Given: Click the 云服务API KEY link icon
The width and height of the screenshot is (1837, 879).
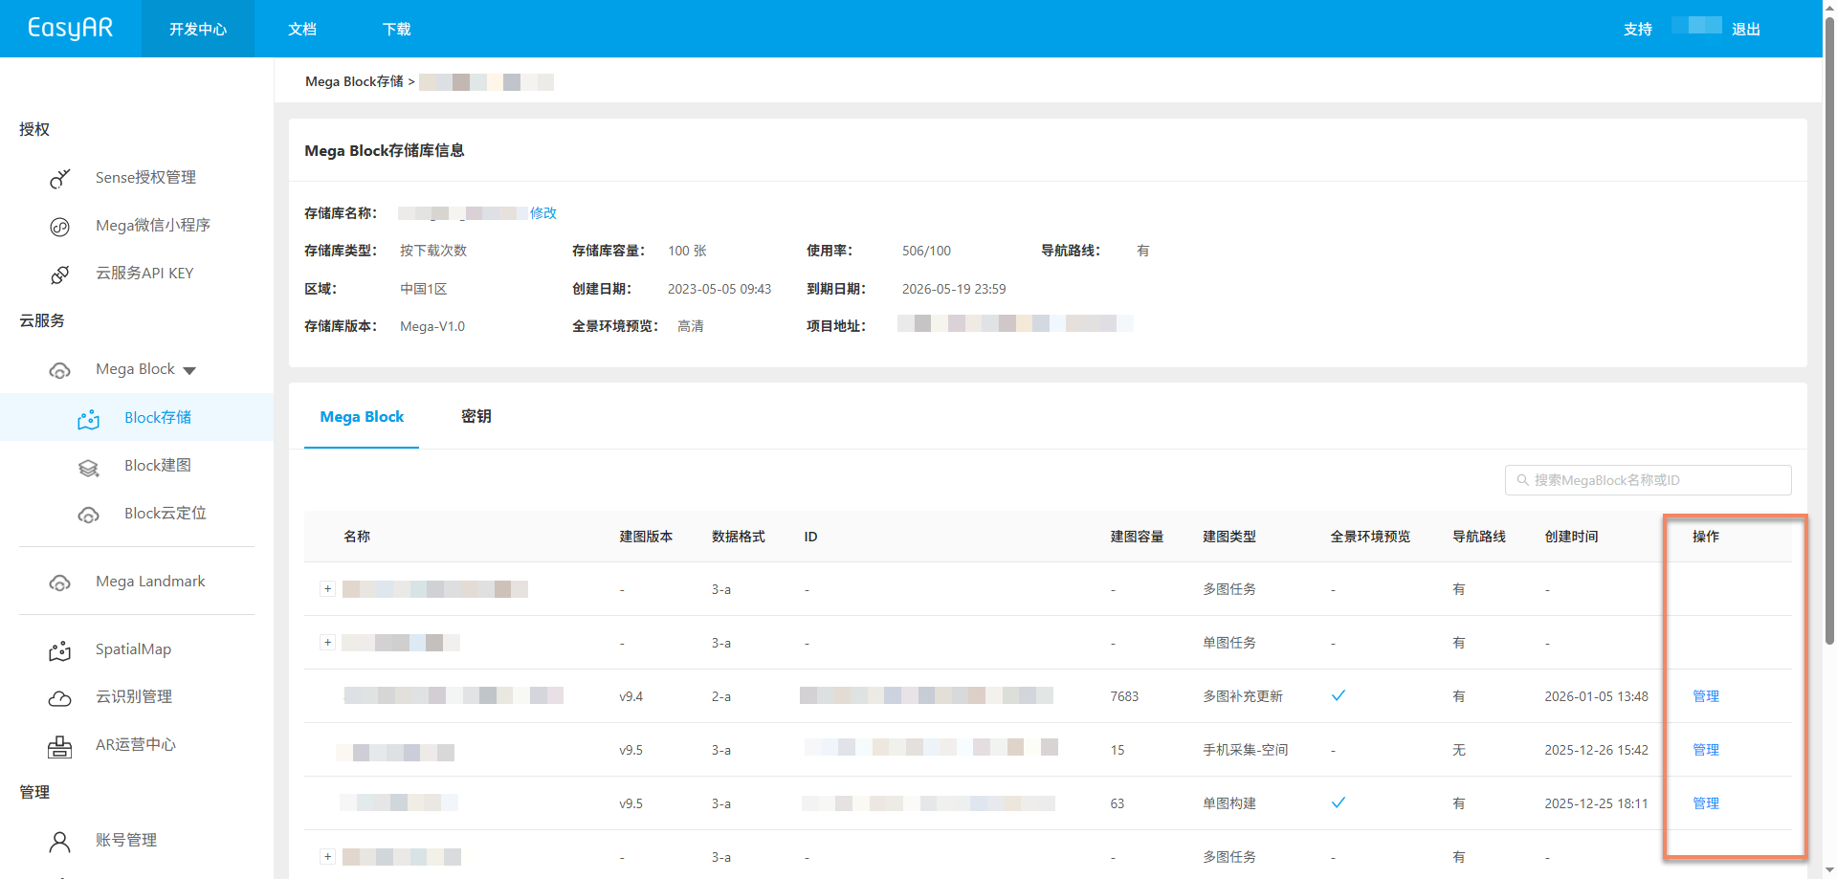Looking at the screenshot, I should [59, 275].
